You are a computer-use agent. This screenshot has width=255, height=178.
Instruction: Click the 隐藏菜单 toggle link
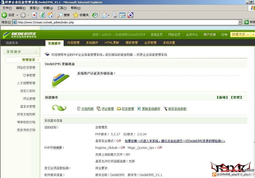(12, 43)
